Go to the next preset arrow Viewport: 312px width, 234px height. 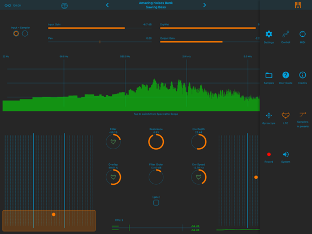point(205,5)
